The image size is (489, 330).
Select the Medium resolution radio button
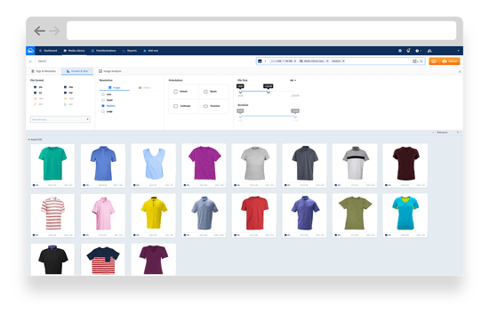click(103, 106)
